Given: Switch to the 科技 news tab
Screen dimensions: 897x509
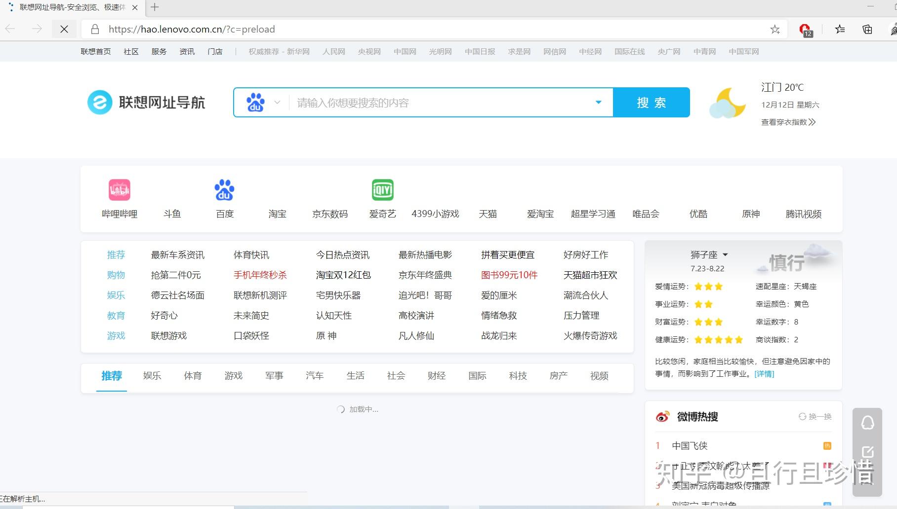Looking at the screenshot, I should point(518,376).
